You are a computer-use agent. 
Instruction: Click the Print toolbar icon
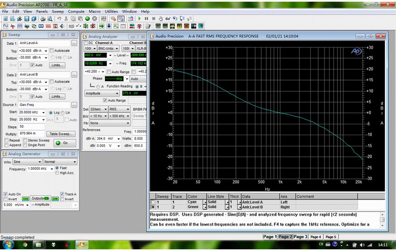click(x=43, y=18)
